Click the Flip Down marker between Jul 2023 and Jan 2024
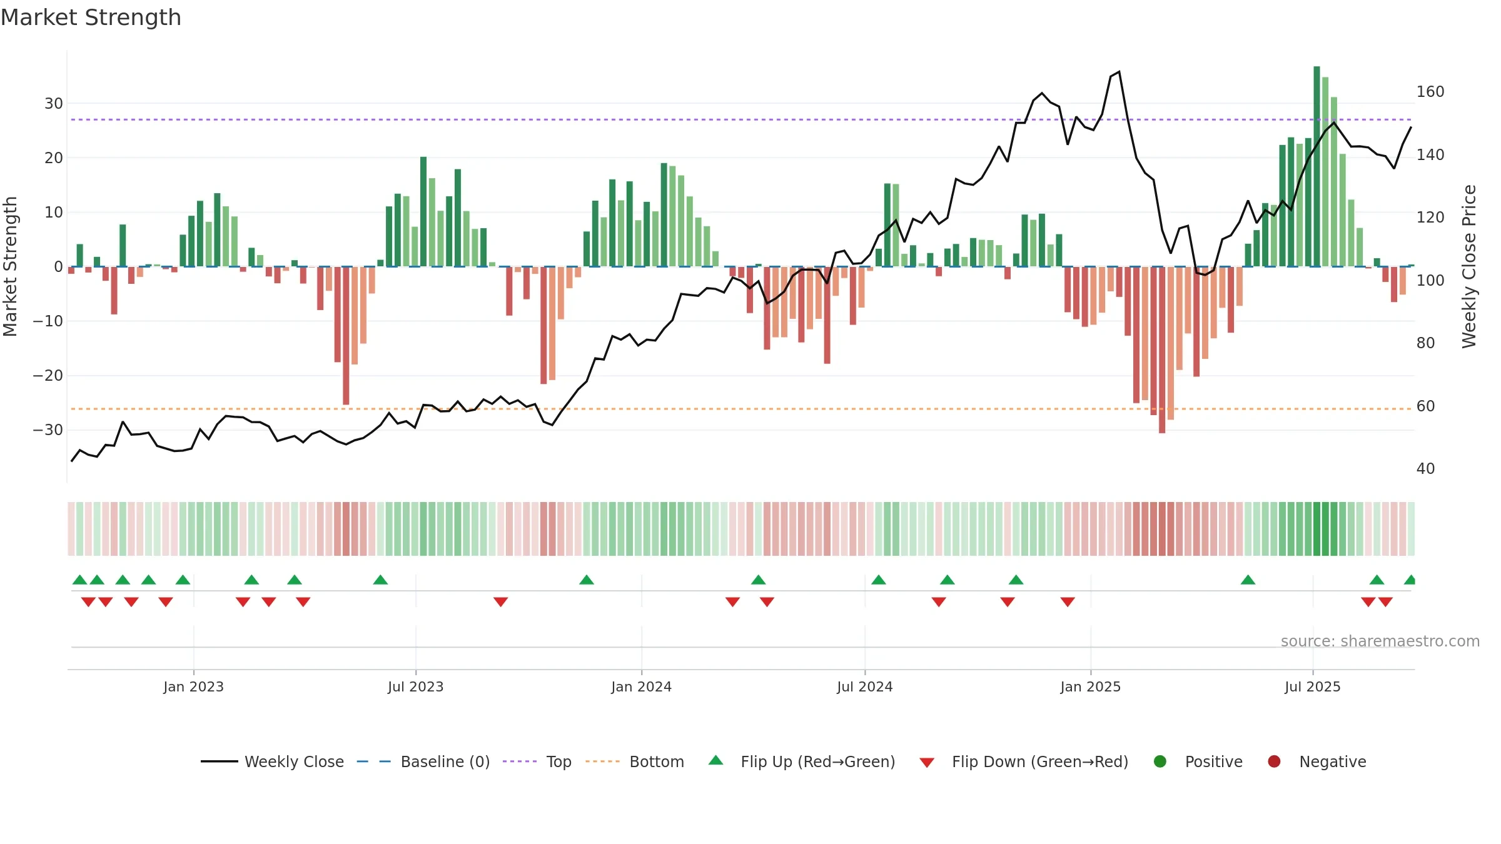 (501, 602)
